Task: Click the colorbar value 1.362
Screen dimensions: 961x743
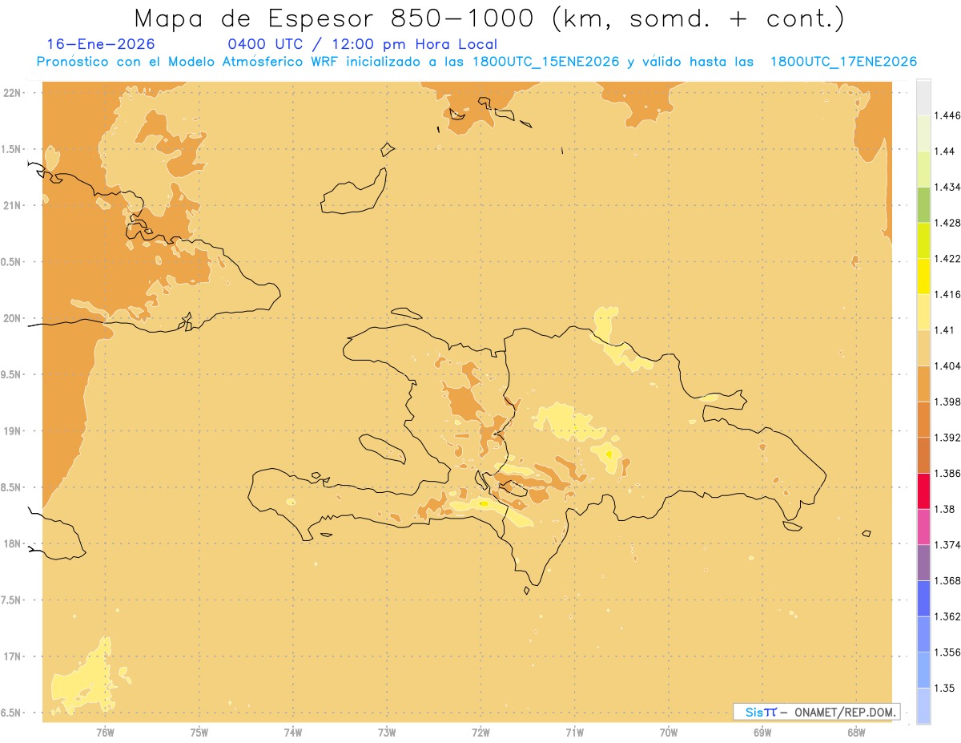Action: click(949, 616)
